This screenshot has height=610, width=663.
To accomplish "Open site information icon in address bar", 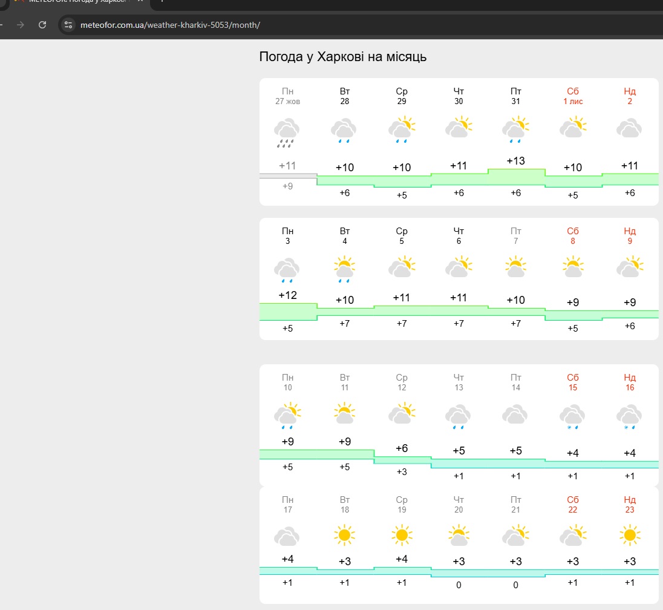I will pos(68,25).
